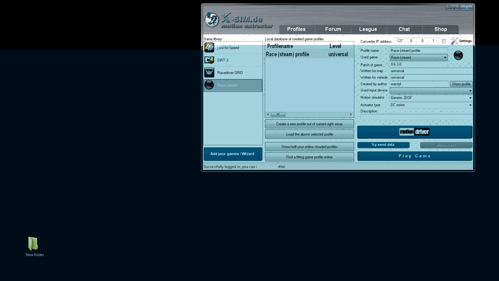The width and height of the screenshot is (499, 281).
Task: Open the Used input device dropdown
Action: (470, 91)
